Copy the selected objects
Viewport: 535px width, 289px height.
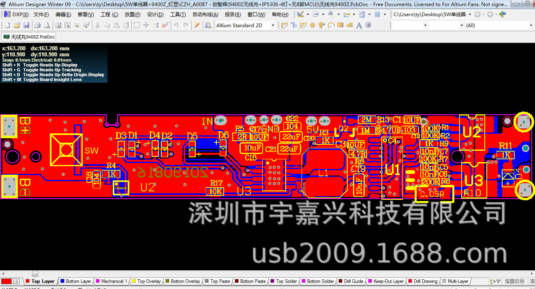click(x=107, y=25)
